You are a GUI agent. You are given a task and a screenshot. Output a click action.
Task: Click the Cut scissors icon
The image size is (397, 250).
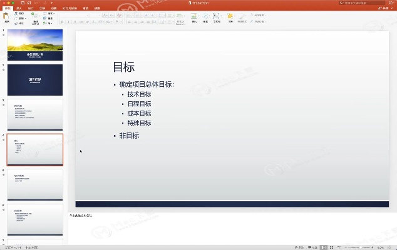point(16,12)
